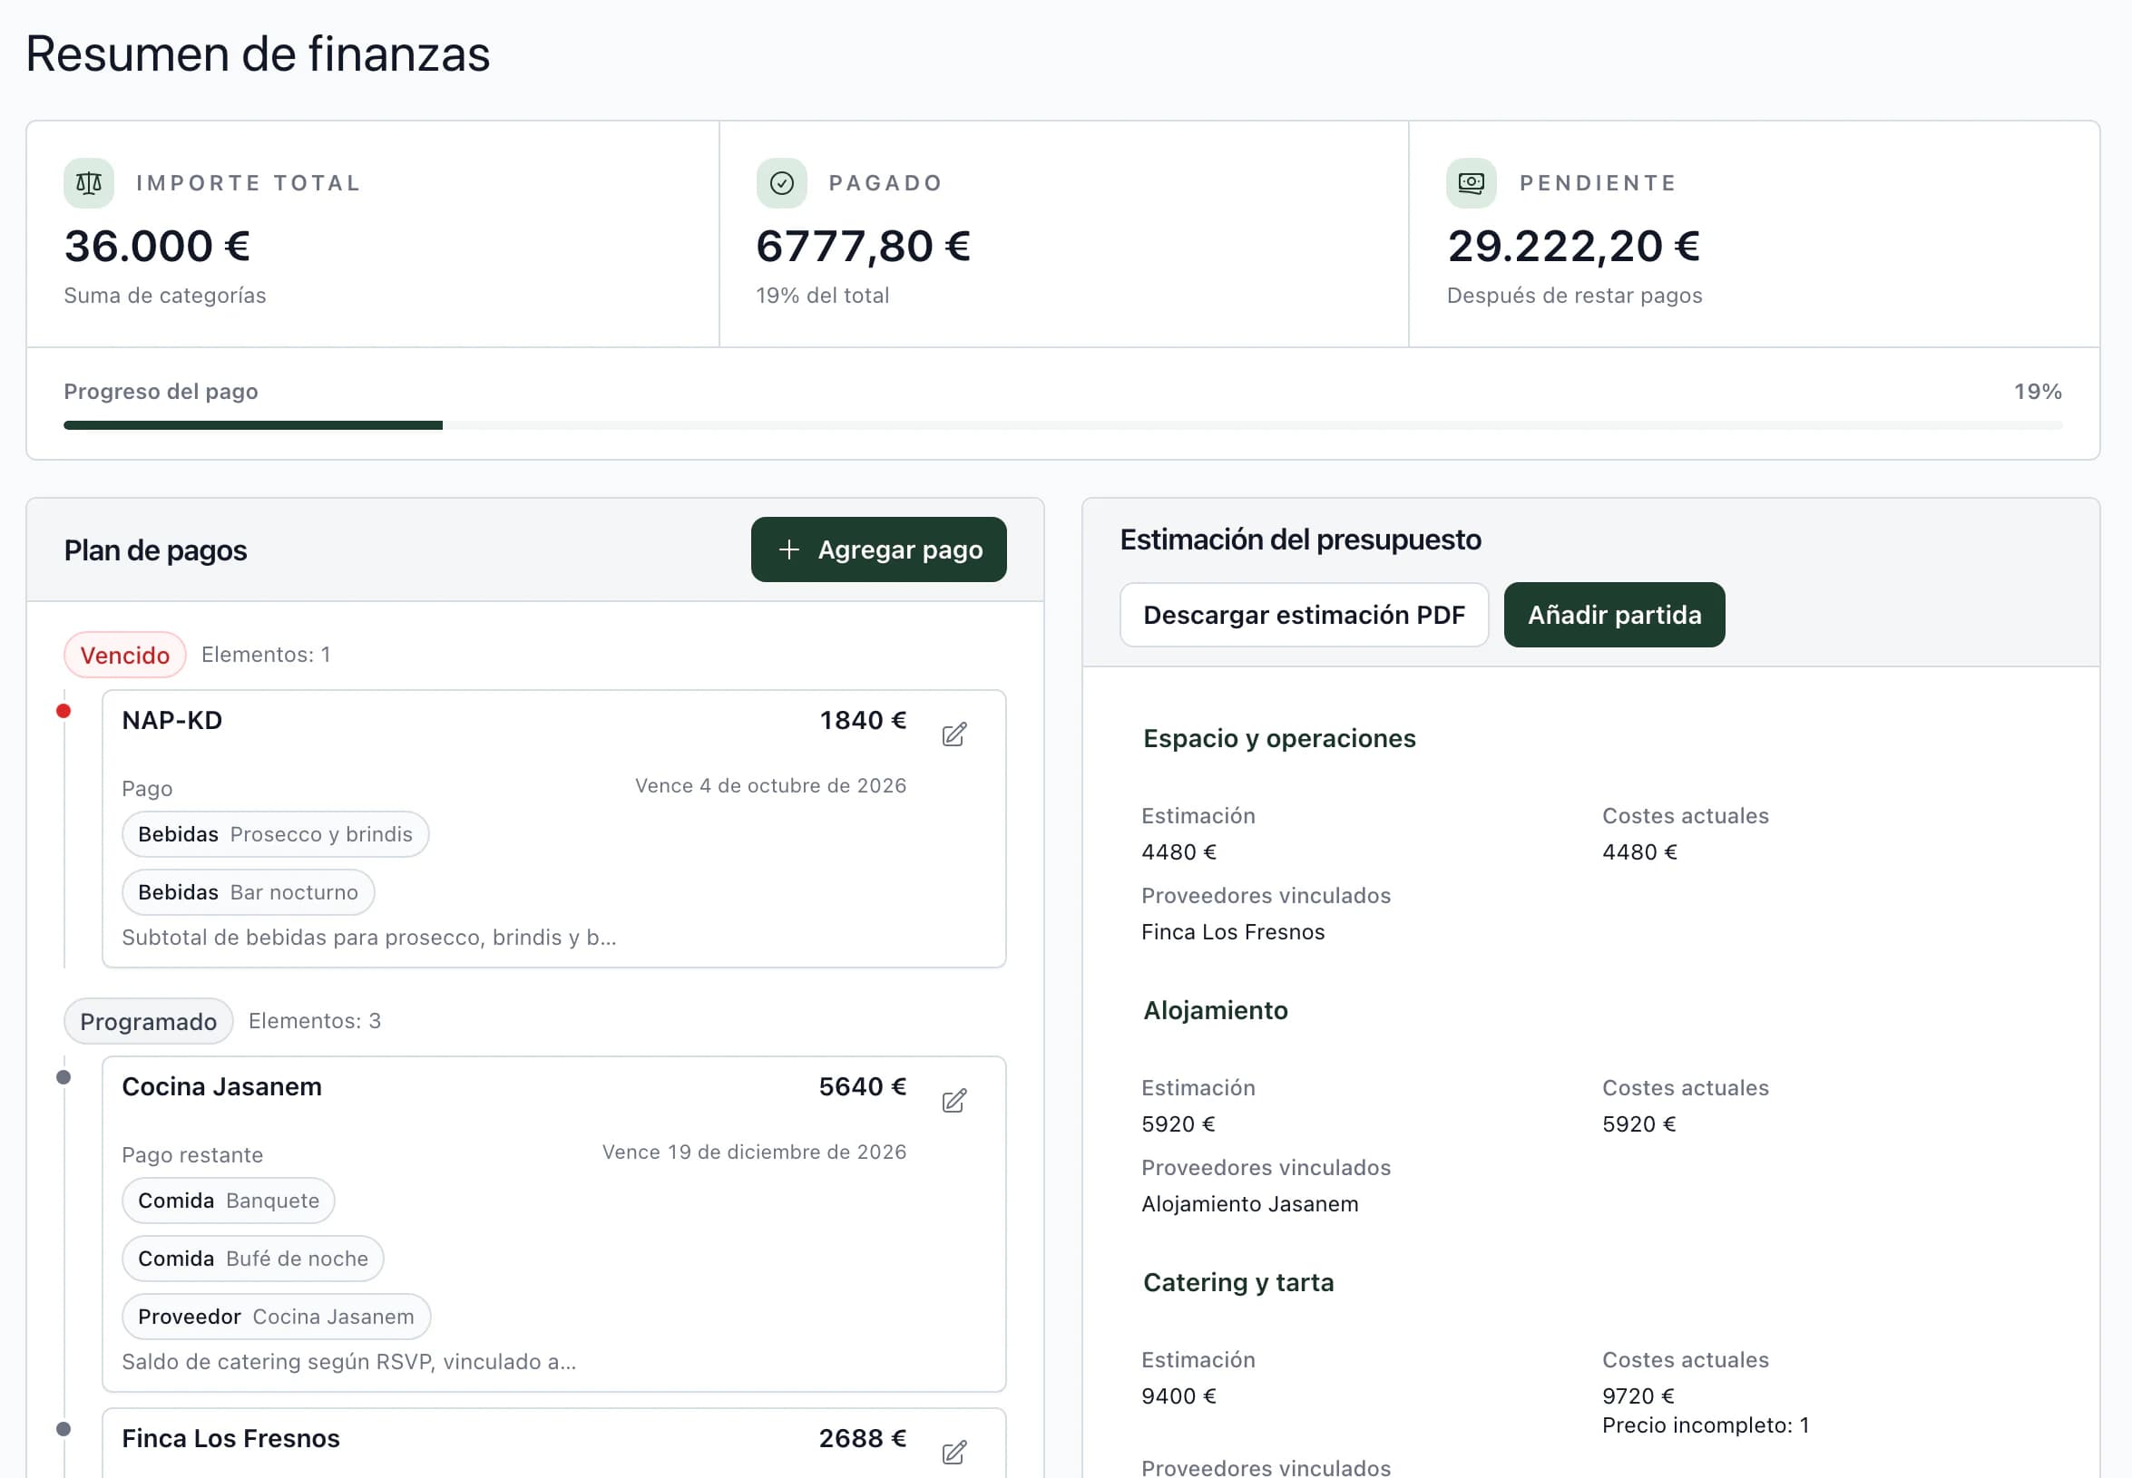Edit the Finca Los Fresnos payment
Viewport: 2132px width, 1478px height.
[x=954, y=1451]
